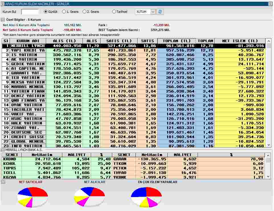This screenshot has width=274, height=211.
Task: Click TCELL in the buy-side stock list
Action: point(10,173)
